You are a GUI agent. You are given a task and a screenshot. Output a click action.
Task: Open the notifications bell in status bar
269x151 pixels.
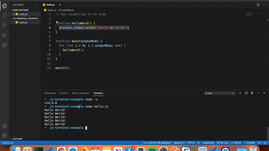pos(265,143)
